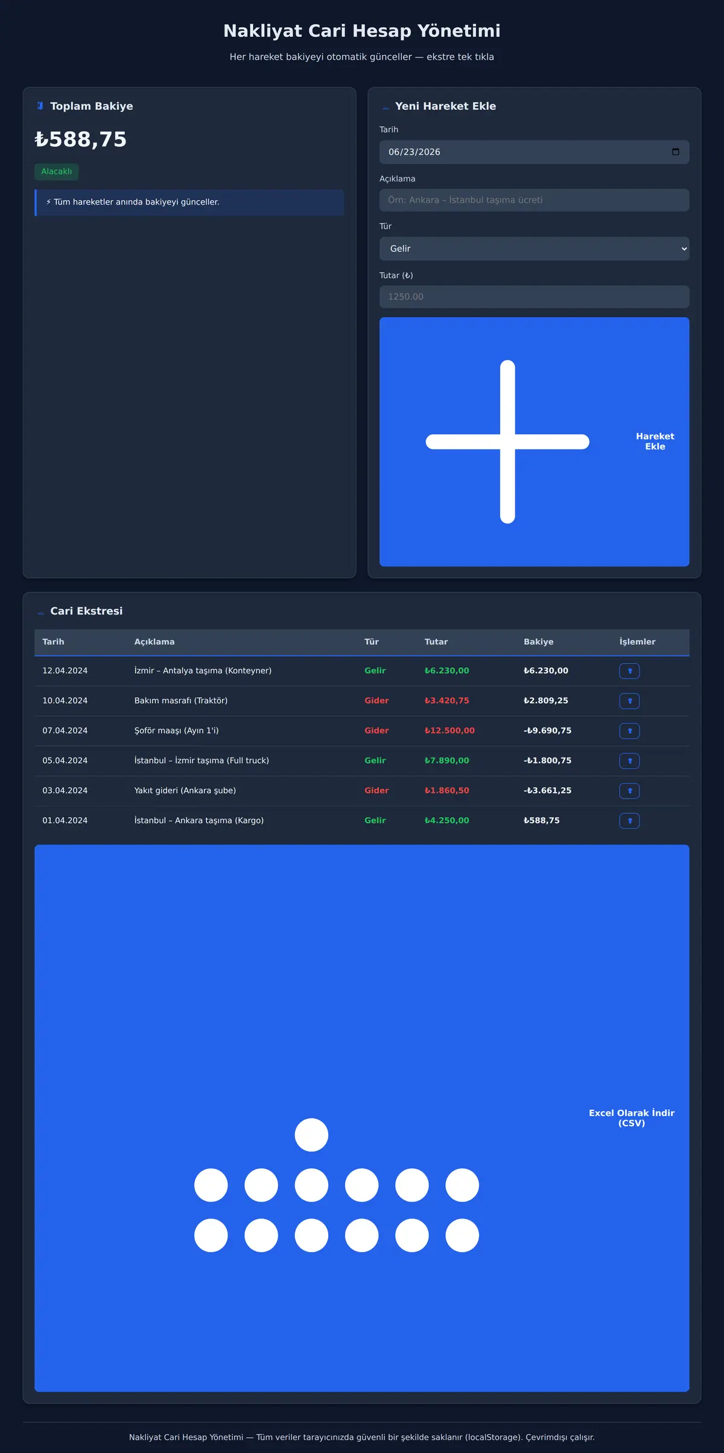Click the amount ₺6.230,00 in Tutar column

point(446,671)
